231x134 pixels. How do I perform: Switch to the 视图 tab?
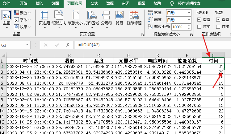pyautogui.click(x=141, y=3)
